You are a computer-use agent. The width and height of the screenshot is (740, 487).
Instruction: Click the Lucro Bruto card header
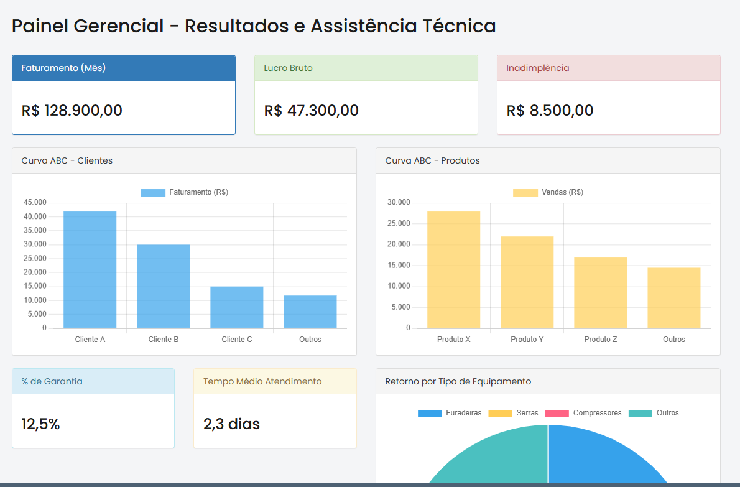pyautogui.click(x=366, y=68)
